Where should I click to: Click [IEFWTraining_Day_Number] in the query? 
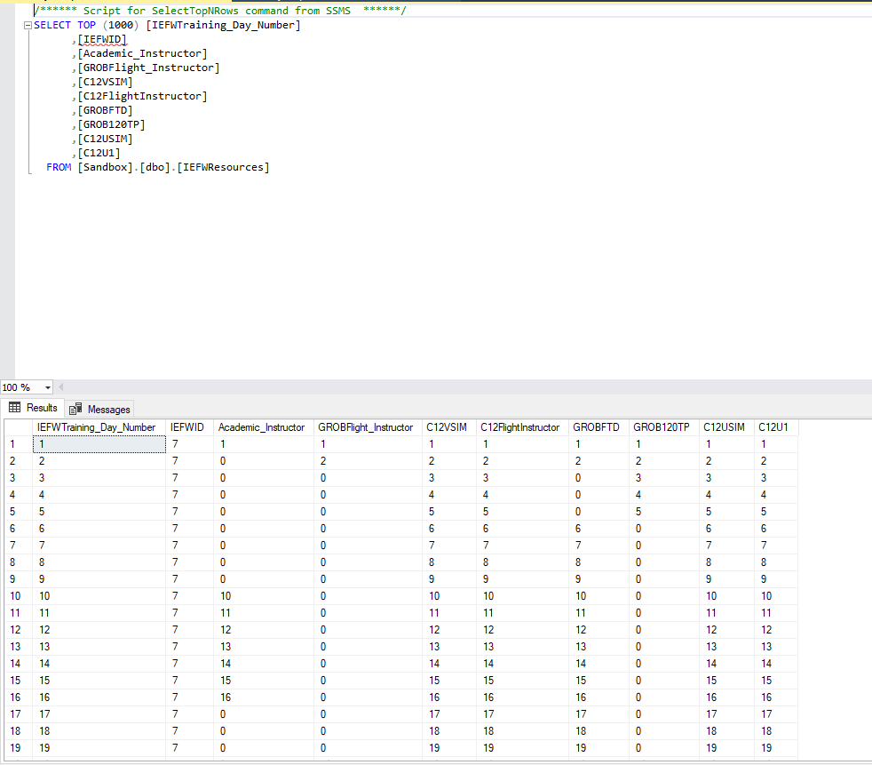(223, 25)
